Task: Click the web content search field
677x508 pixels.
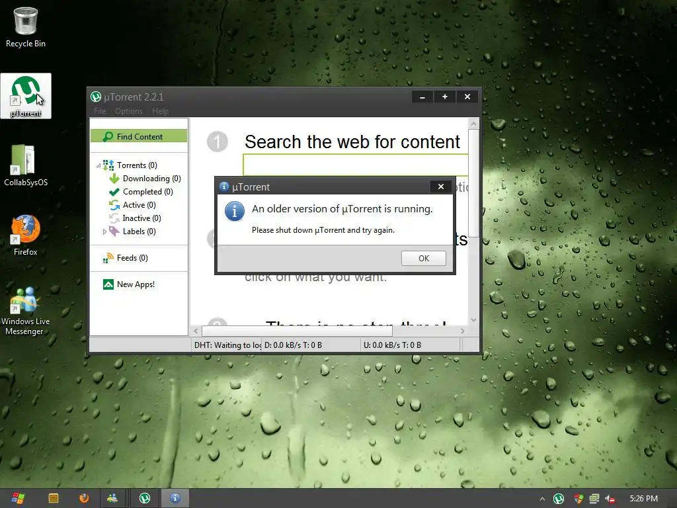Action: (356, 165)
